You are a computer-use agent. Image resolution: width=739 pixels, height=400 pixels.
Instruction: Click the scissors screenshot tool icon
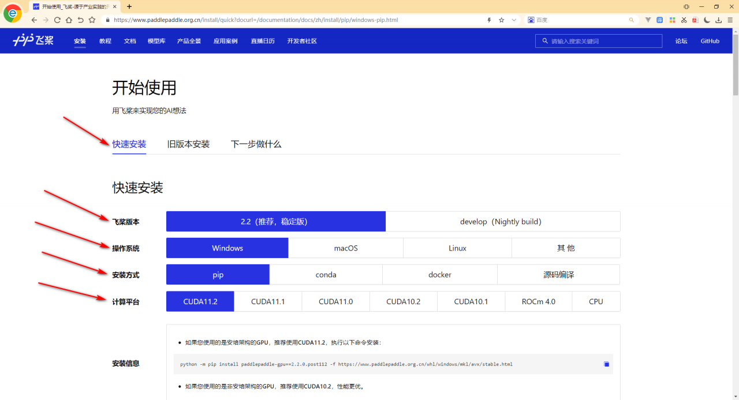click(x=684, y=20)
